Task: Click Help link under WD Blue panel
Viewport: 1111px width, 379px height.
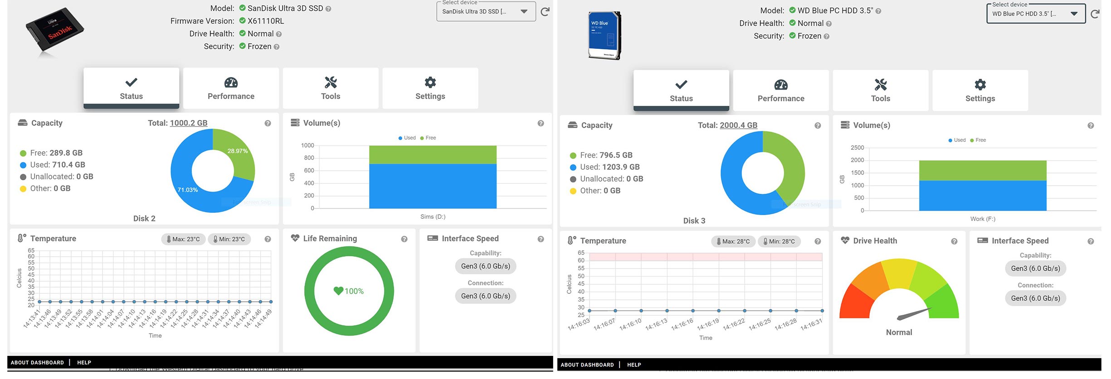Action: click(x=634, y=365)
